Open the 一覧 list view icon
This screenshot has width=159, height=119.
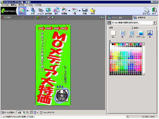click(x=74, y=11)
